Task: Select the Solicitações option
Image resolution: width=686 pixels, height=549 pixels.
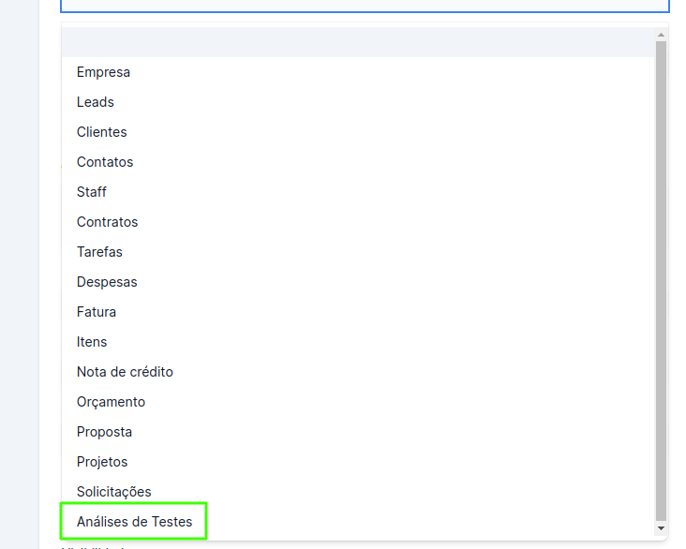Action: 114,492
